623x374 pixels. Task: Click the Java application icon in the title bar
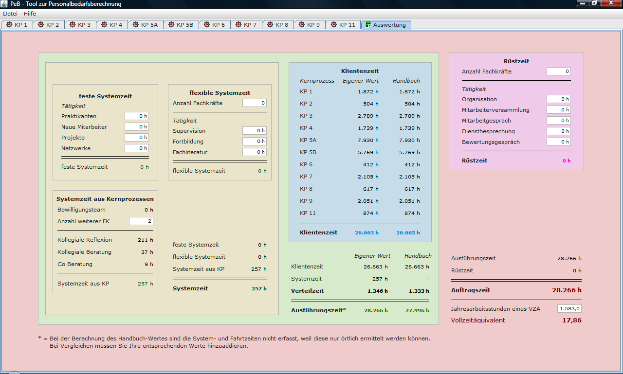pyautogui.click(x=4, y=4)
